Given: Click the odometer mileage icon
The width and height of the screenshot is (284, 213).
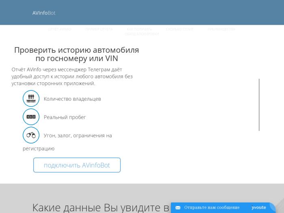Looking at the screenshot, I should (31, 117).
